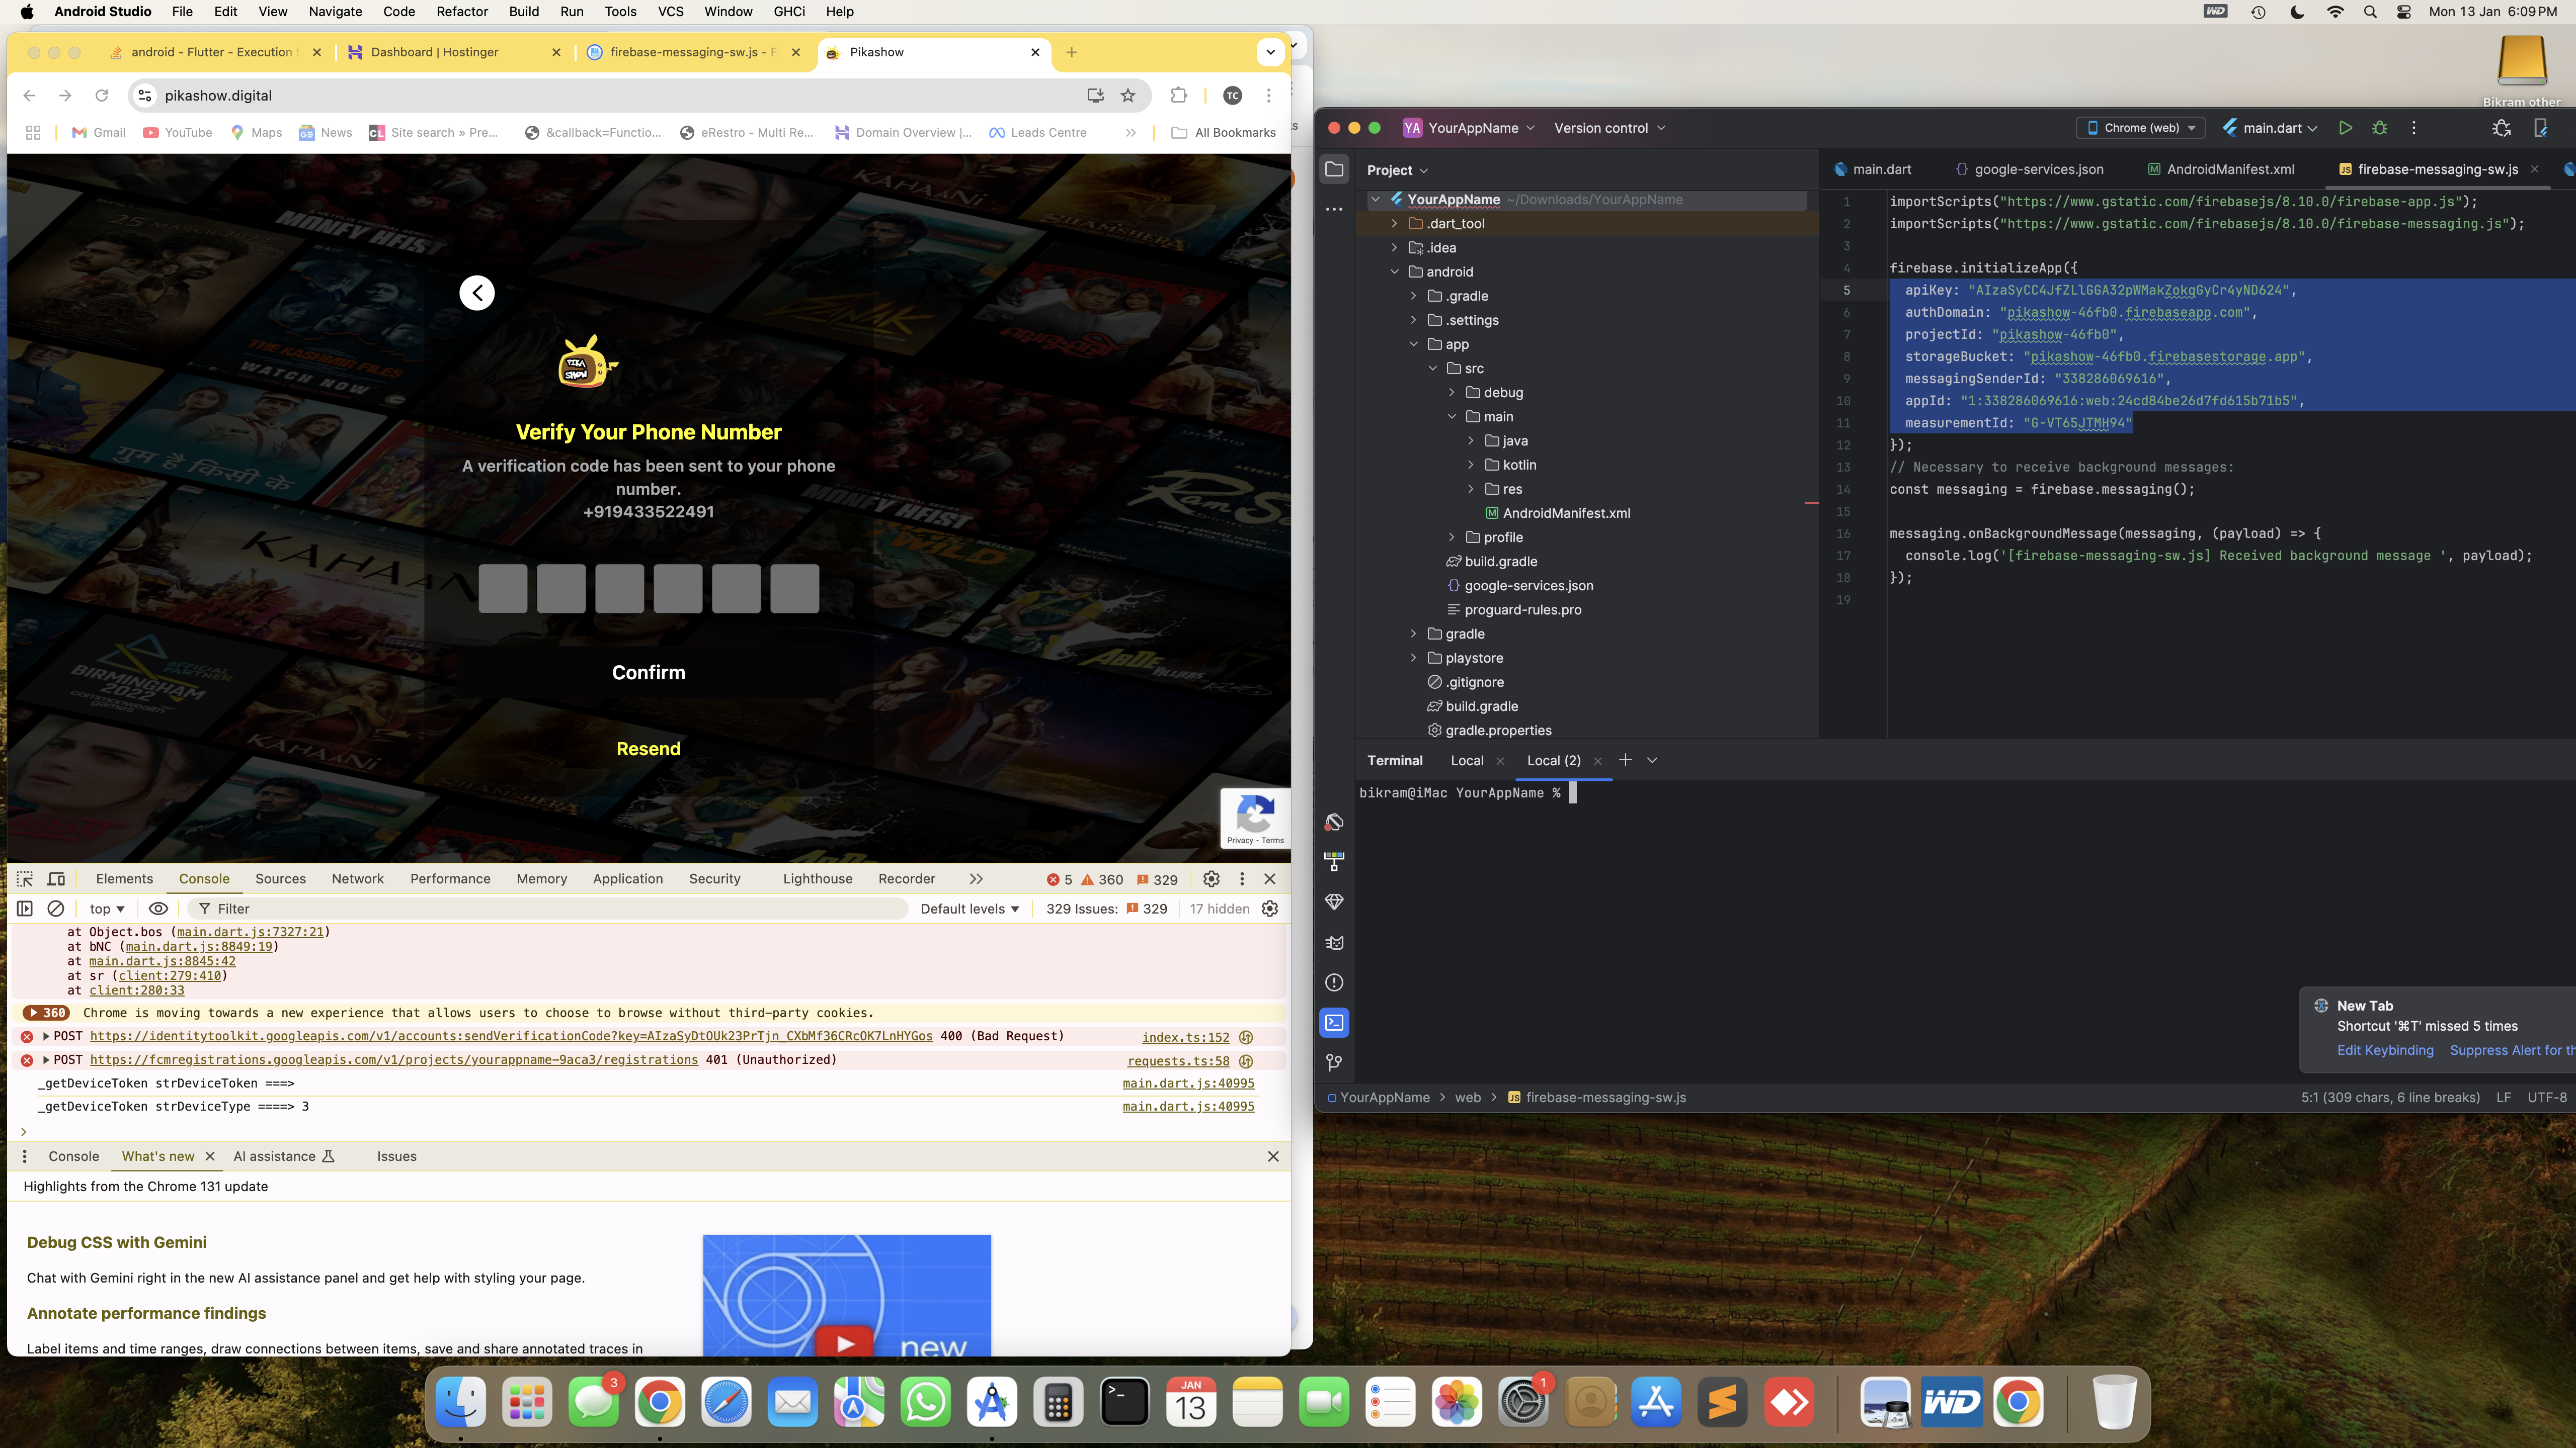The image size is (2576, 1448).
Task: Expand the .gradle folder in the project tree
Action: tap(1414, 296)
